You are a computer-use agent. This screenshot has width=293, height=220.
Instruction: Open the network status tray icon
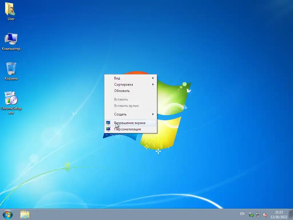pos(258,215)
